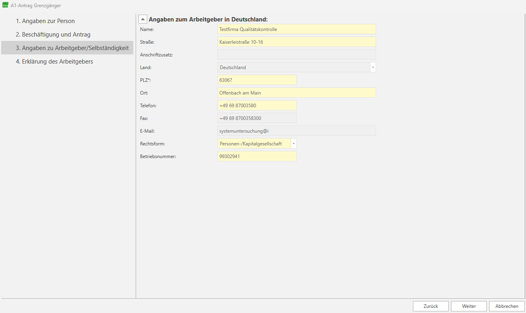The image size is (526, 313).
Task: Open step 2 Beschäftigung und Antrag
Action: pyautogui.click(x=53, y=35)
